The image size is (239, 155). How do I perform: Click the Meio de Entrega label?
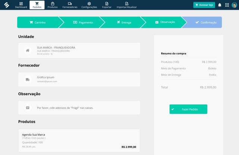coord(171,75)
